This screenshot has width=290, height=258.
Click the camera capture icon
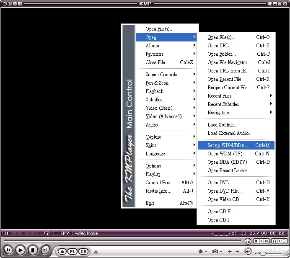click(x=215, y=251)
